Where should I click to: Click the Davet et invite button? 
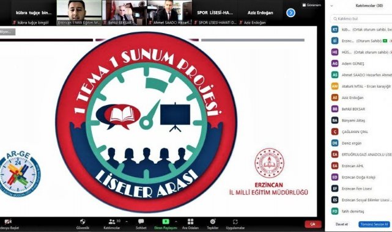(x=341, y=224)
